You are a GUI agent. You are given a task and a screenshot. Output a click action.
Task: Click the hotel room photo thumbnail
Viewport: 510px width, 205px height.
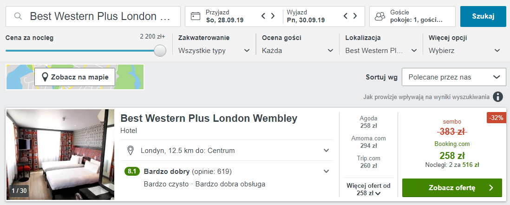[x=60, y=154]
